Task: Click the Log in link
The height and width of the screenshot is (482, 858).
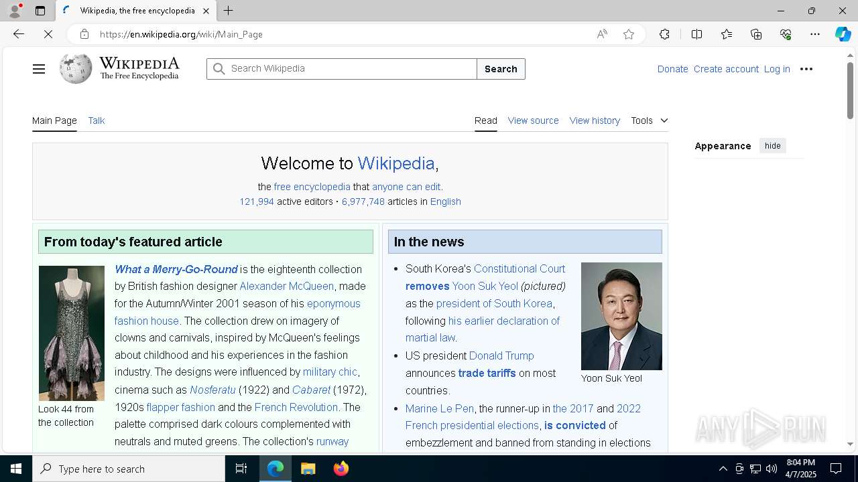Action: [777, 69]
